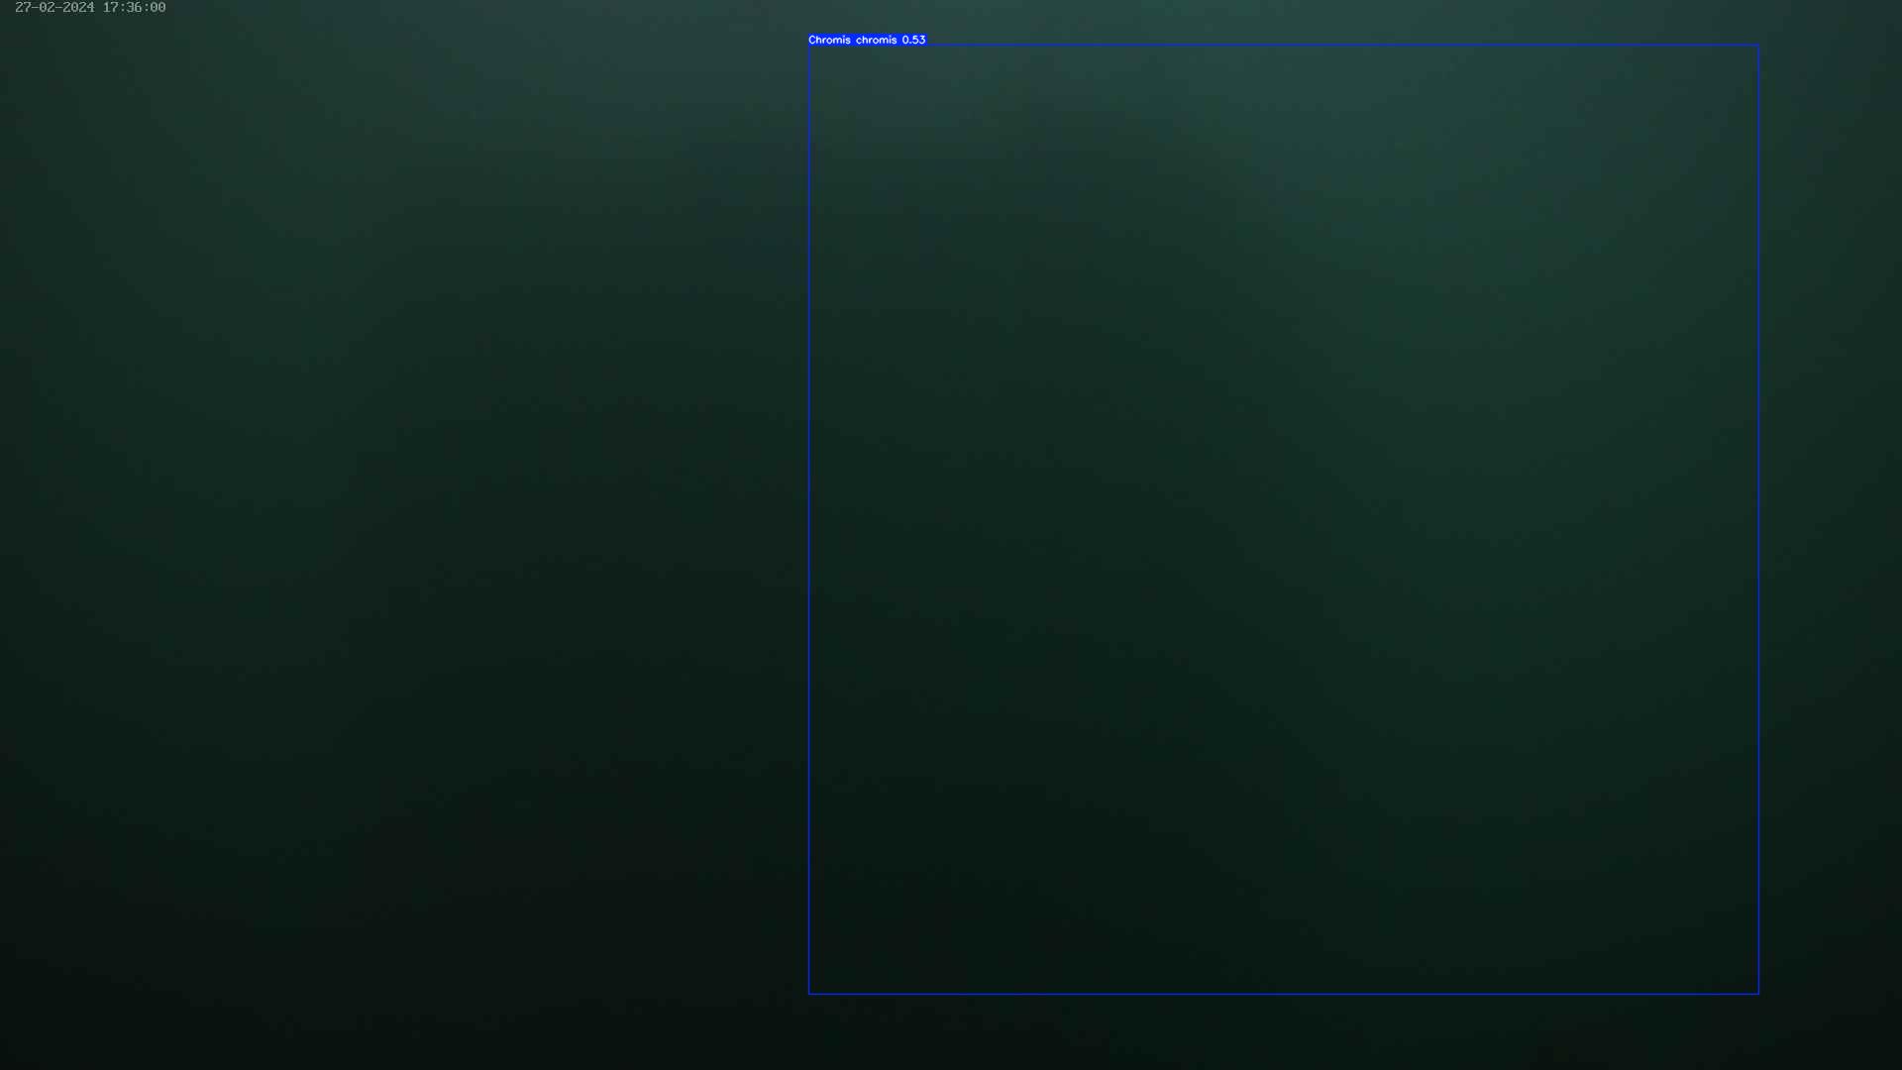Click the left edge of bounding box
The width and height of the screenshot is (1902, 1070).
click(x=809, y=520)
